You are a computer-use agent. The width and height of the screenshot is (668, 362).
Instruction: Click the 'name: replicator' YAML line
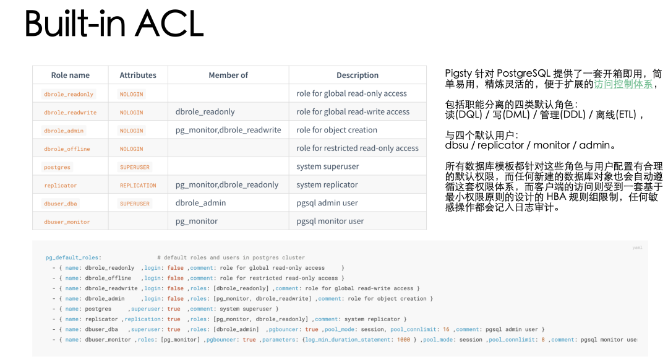tap(229, 319)
